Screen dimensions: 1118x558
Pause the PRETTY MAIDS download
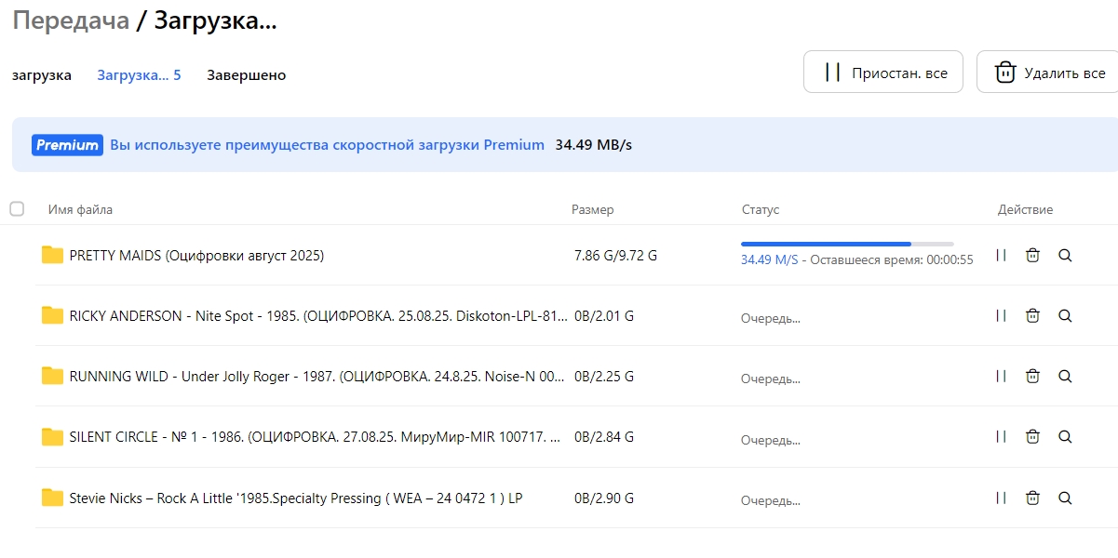[x=1001, y=255]
